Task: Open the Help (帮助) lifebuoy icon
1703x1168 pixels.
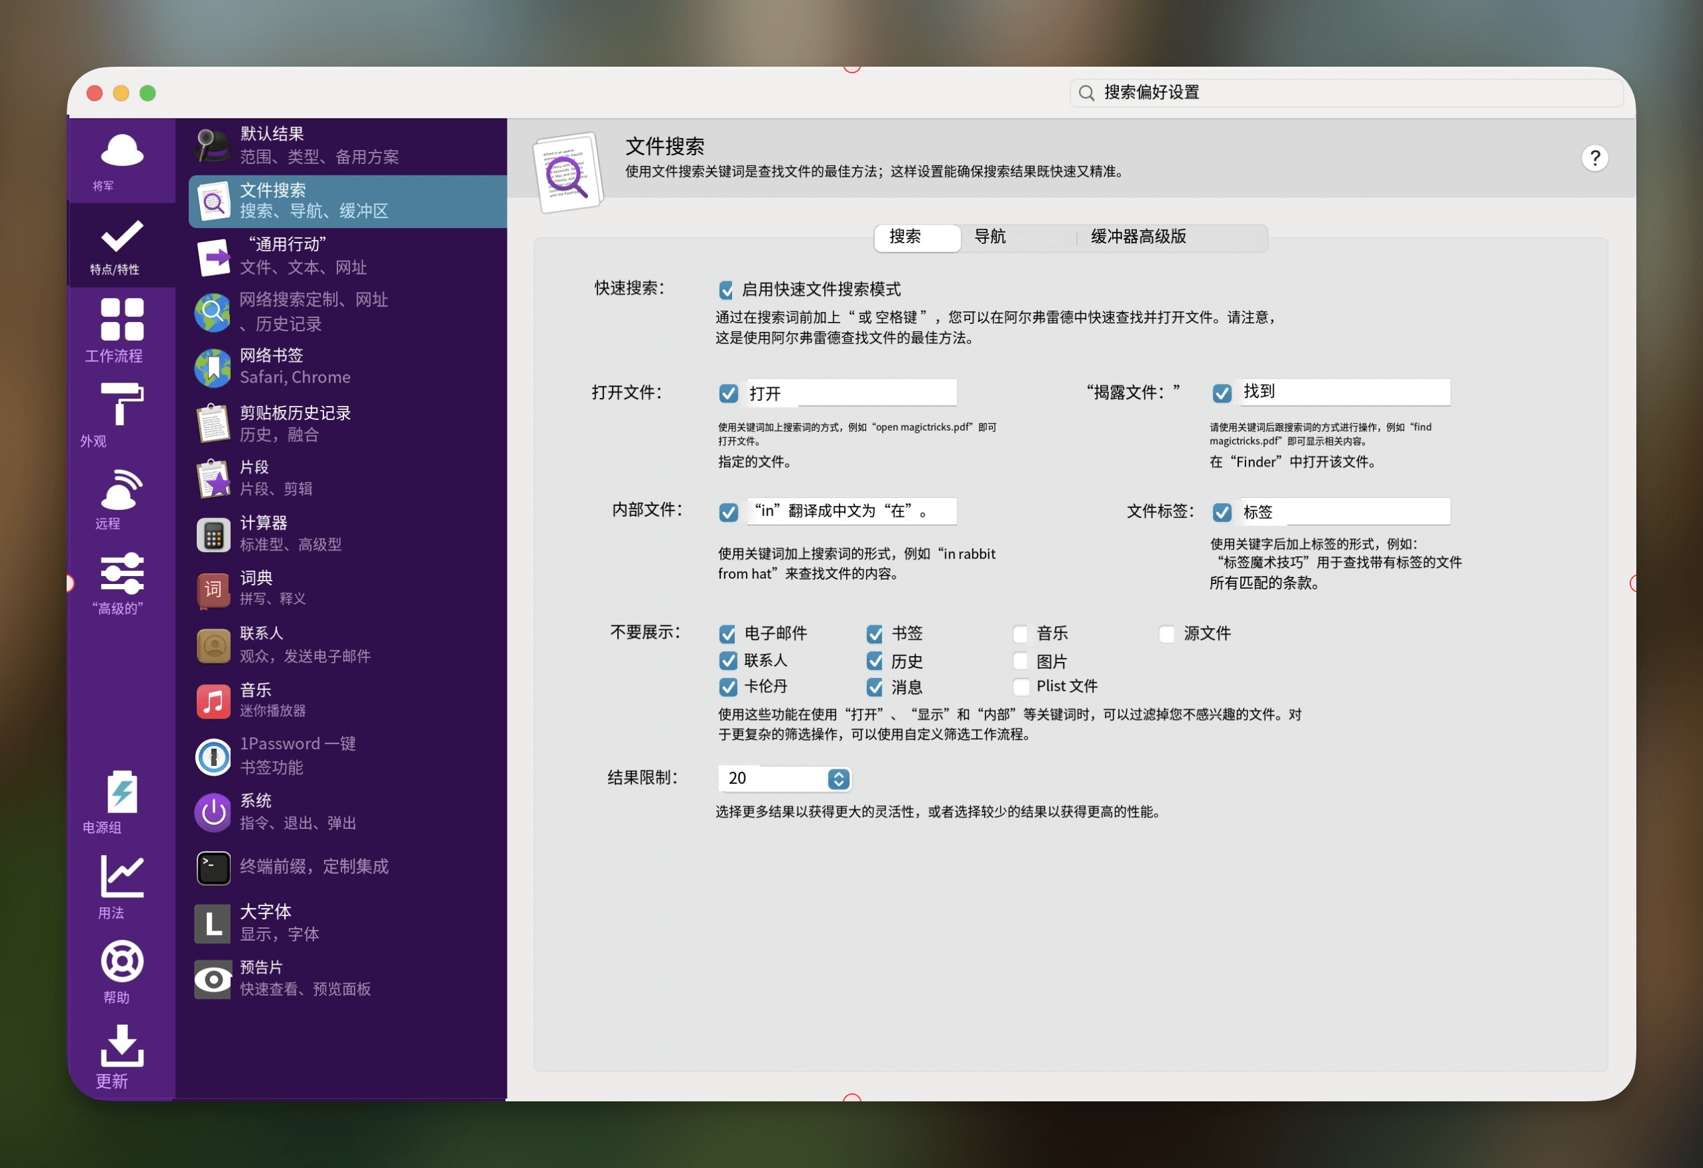Action: 121,961
